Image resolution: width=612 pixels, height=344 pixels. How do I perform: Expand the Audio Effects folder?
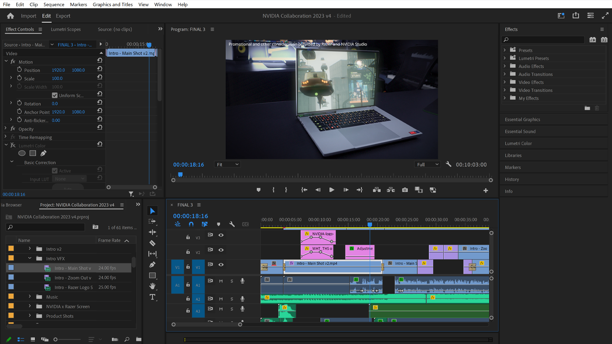pyautogui.click(x=504, y=66)
